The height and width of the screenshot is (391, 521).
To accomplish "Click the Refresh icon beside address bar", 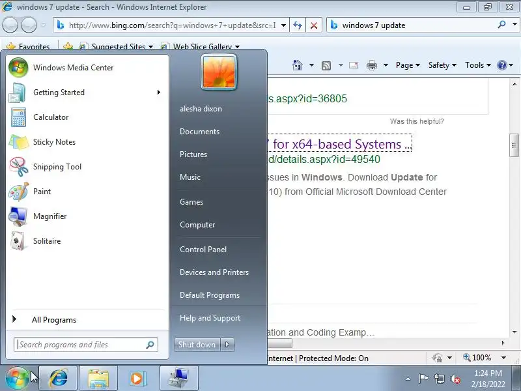I will pos(298,25).
